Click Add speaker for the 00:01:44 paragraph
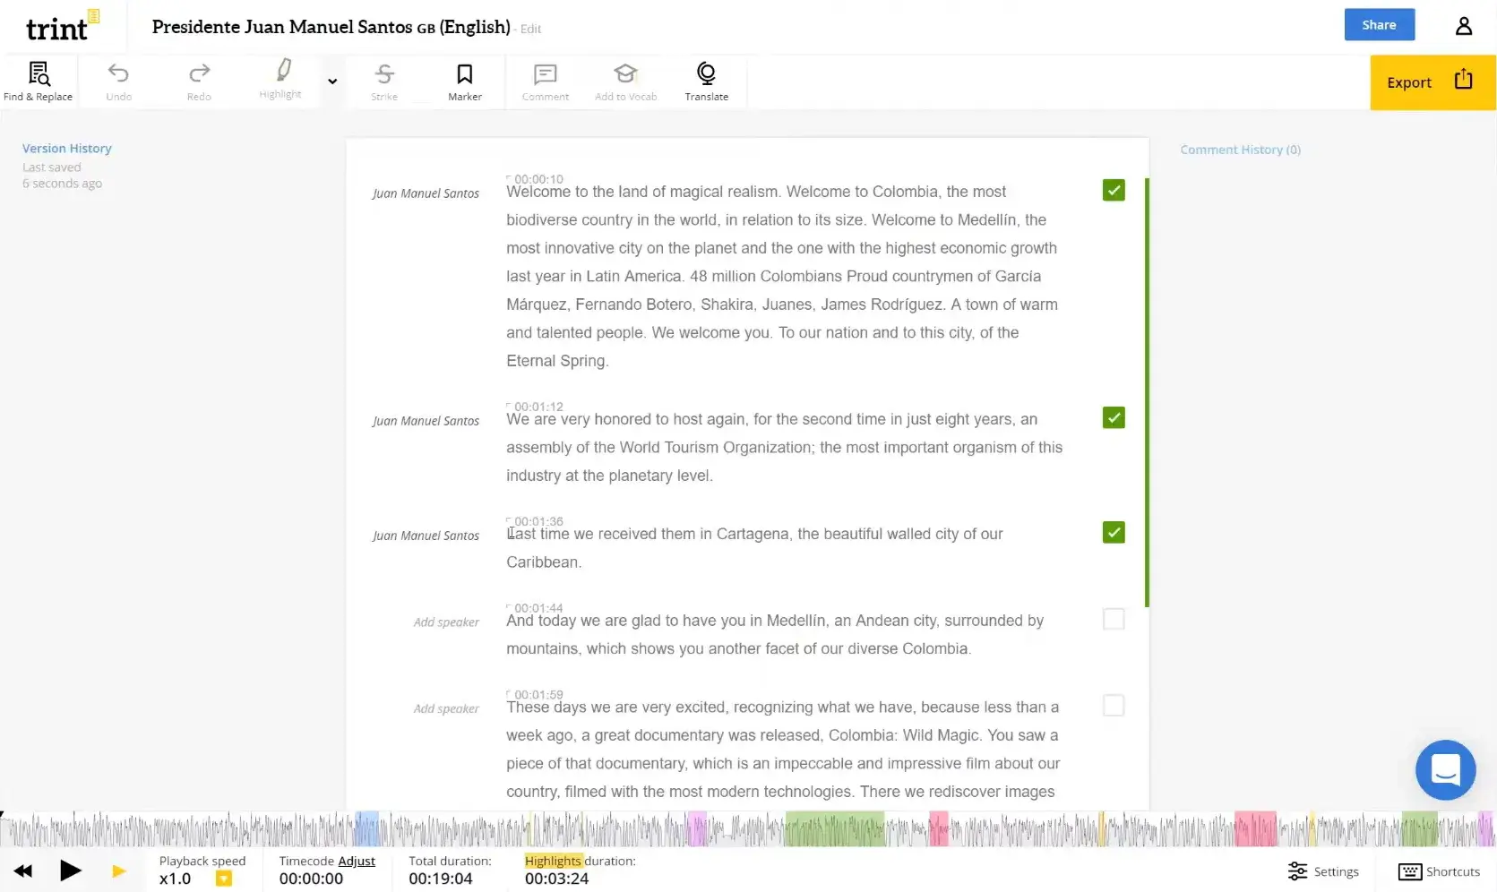The height and width of the screenshot is (892, 1497). pyautogui.click(x=445, y=622)
